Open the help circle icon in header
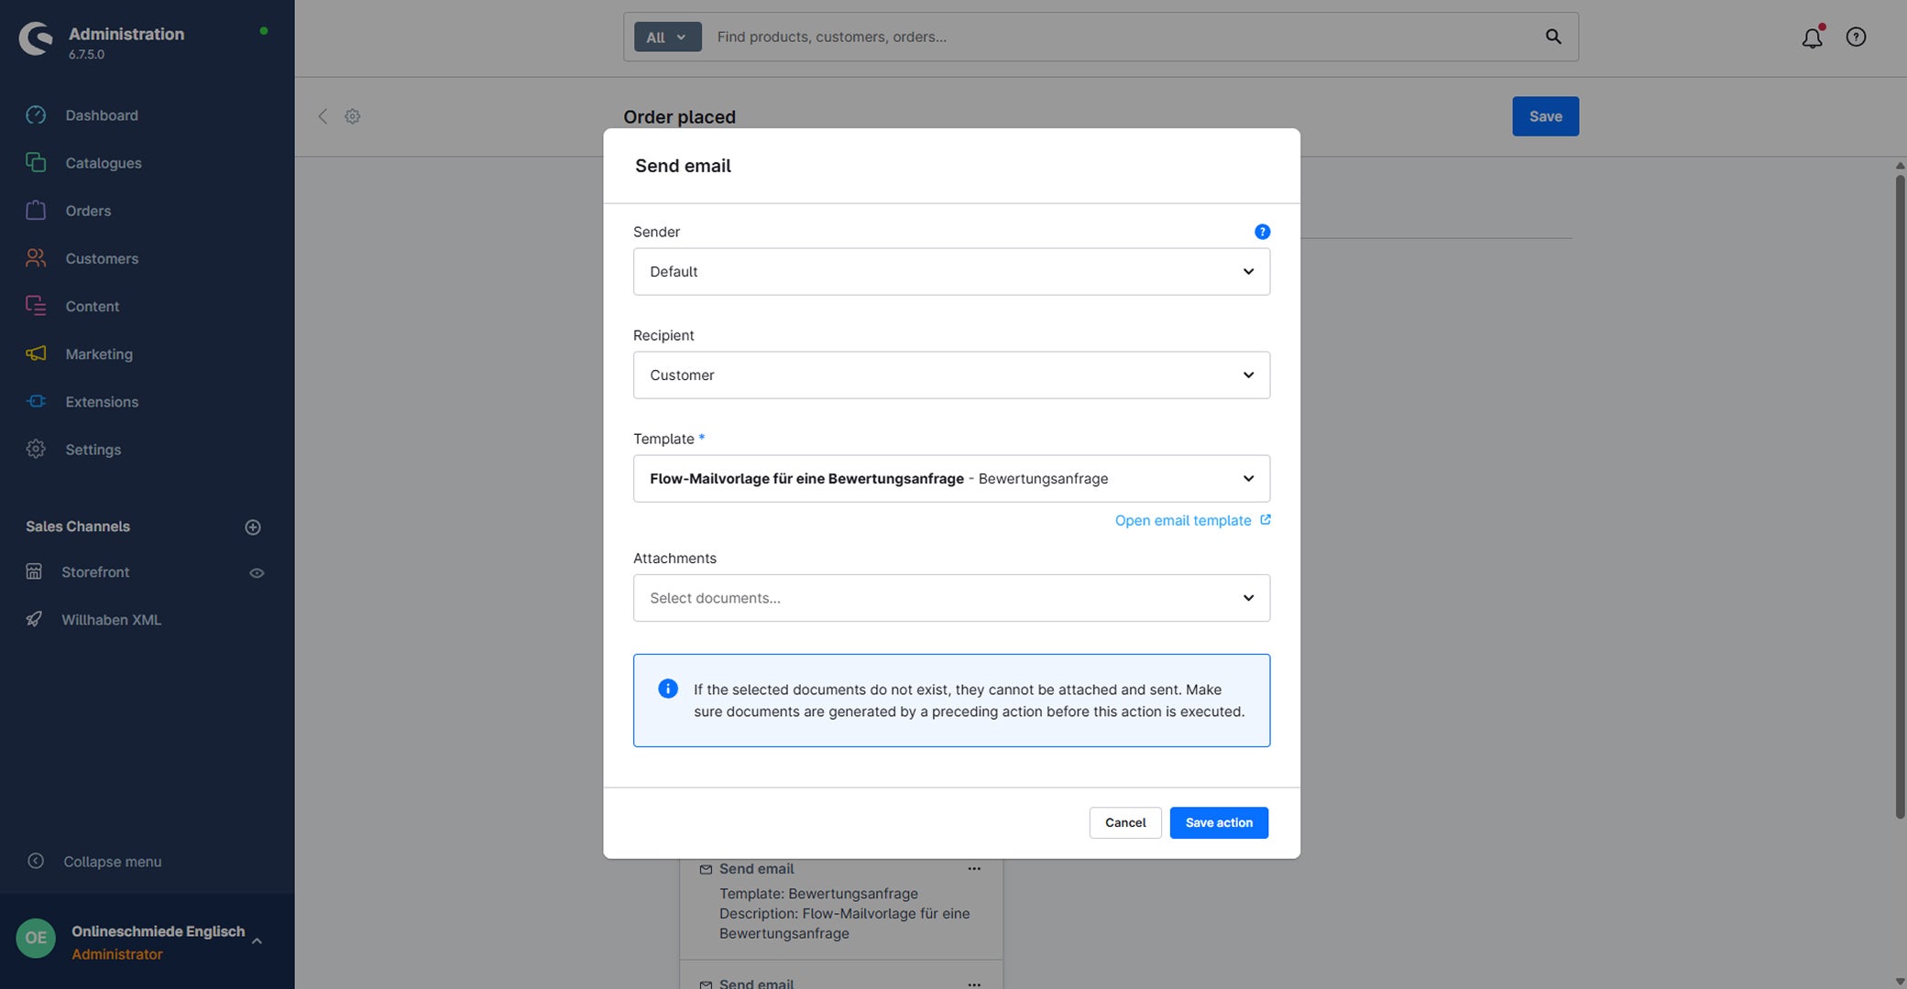This screenshot has height=989, width=1907. click(x=1856, y=37)
